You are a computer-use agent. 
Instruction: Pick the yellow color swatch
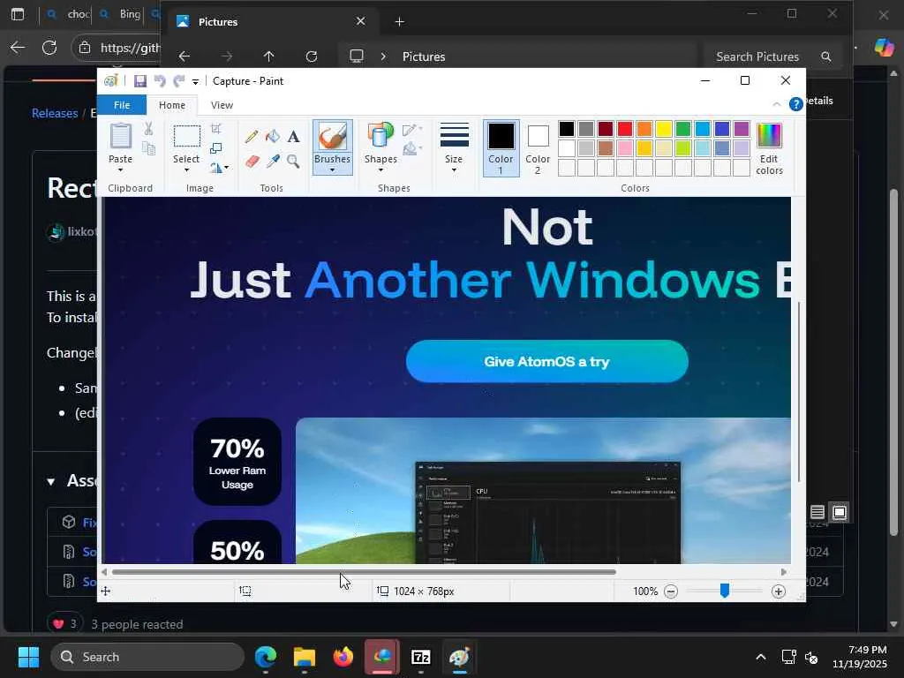[664, 129]
